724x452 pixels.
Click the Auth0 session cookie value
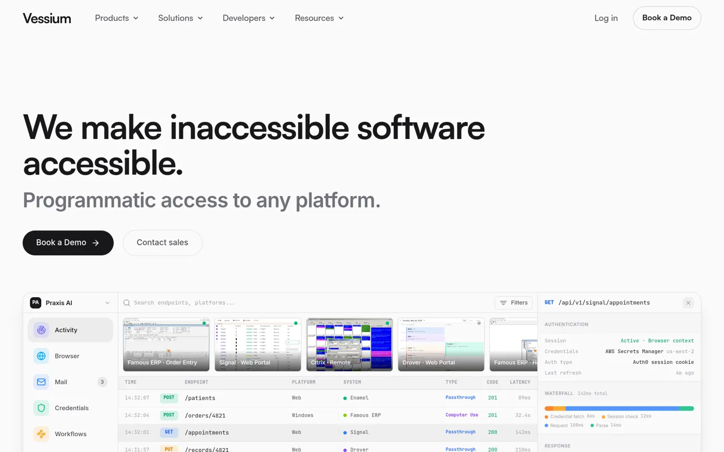tap(663, 362)
